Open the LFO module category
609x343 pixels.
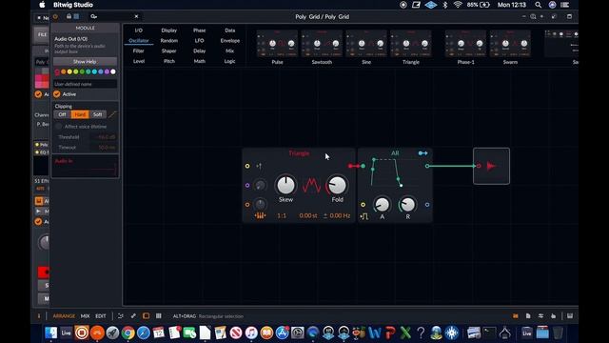tap(199, 40)
